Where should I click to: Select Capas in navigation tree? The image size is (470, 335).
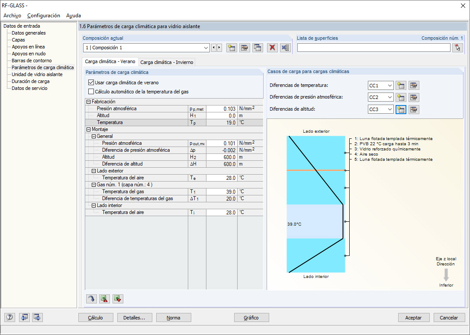click(18, 40)
